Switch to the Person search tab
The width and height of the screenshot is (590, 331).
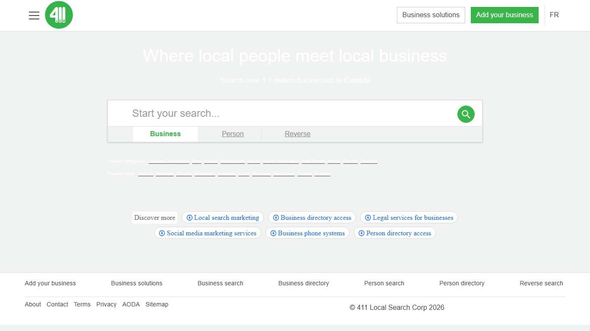click(x=233, y=134)
